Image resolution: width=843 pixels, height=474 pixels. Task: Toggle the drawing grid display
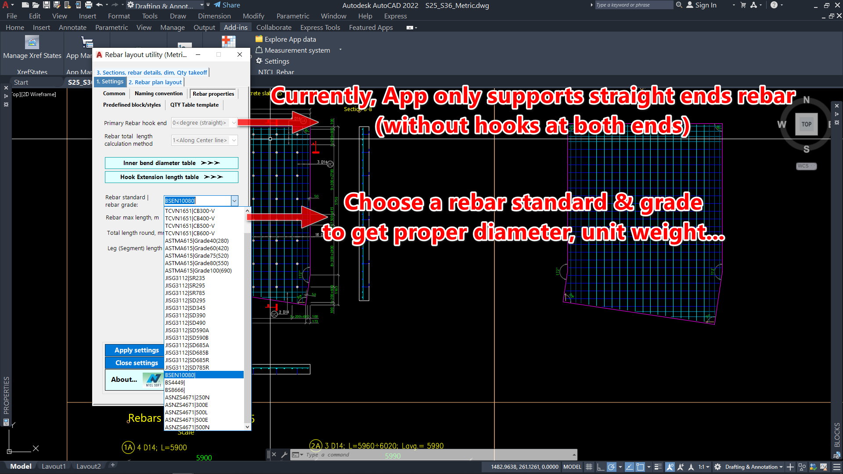point(589,467)
